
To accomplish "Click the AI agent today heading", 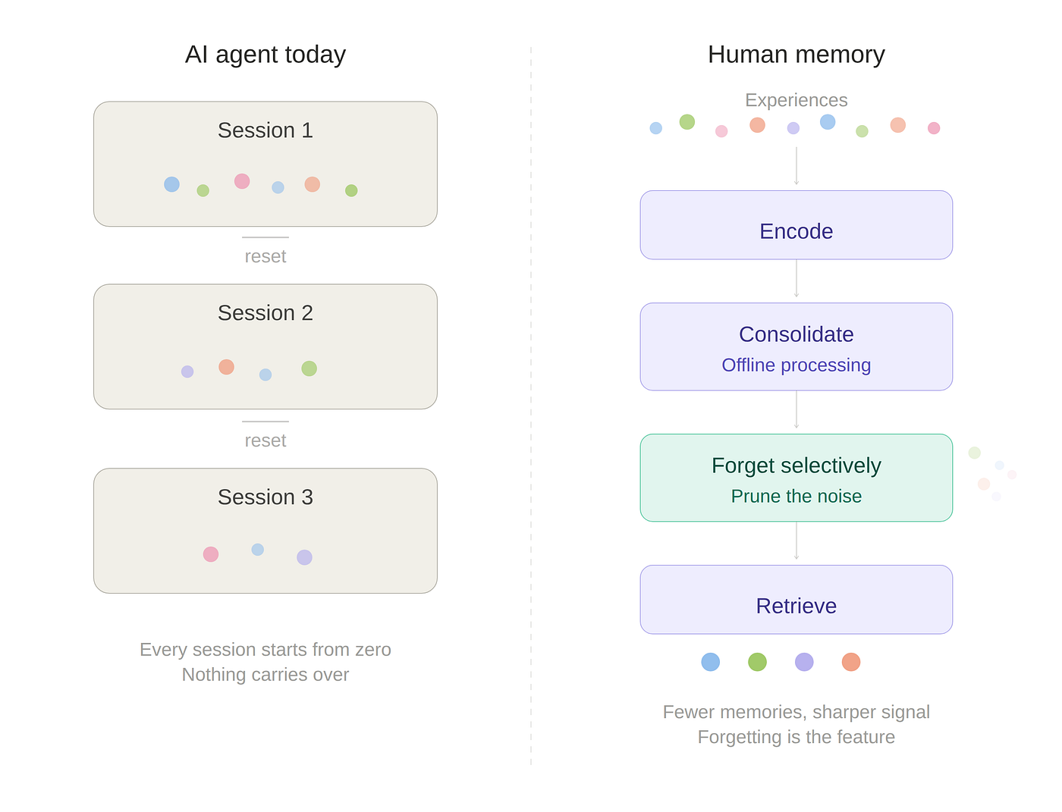I will coord(265,55).
